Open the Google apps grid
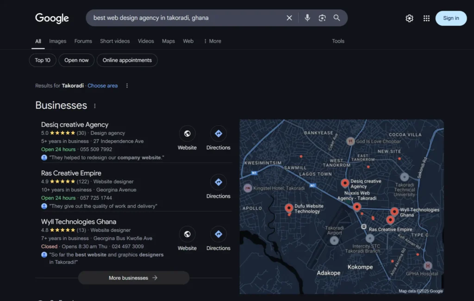This screenshot has width=474, height=301. point(426,18)
